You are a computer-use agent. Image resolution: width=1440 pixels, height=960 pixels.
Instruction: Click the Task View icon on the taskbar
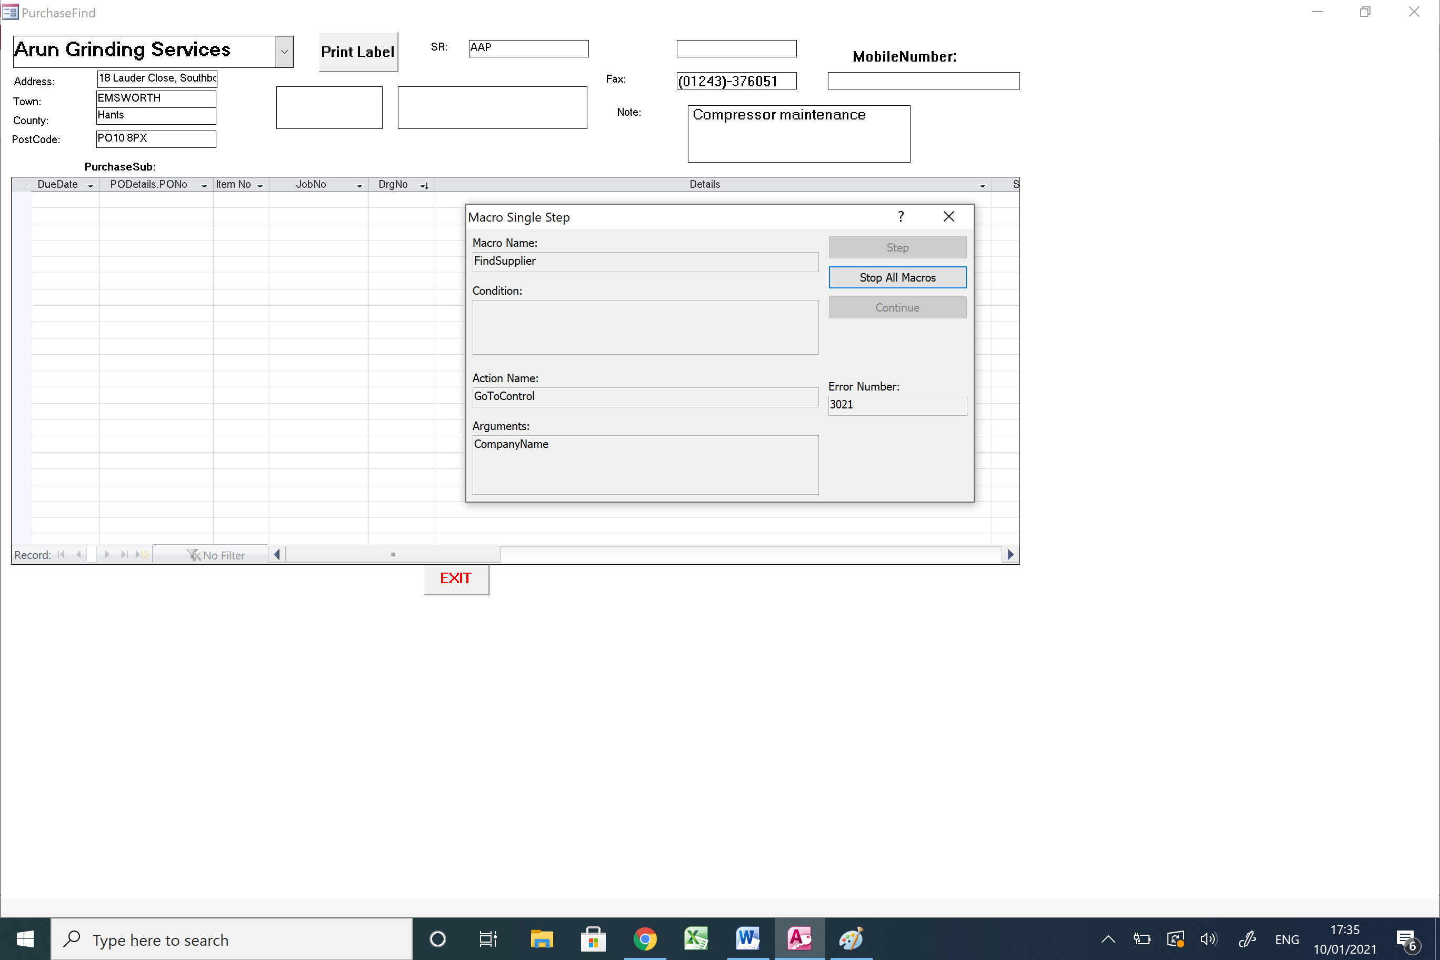pos(488,938)
